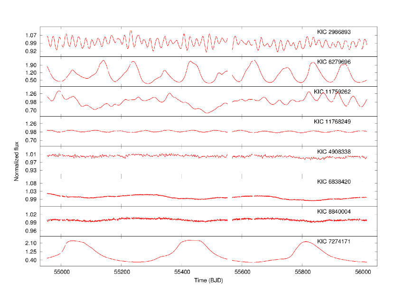The height and width of the screenshot is (300, 394).
Task: Click the 55000 x-axis tick label
Action: click(x=62, y=272)
